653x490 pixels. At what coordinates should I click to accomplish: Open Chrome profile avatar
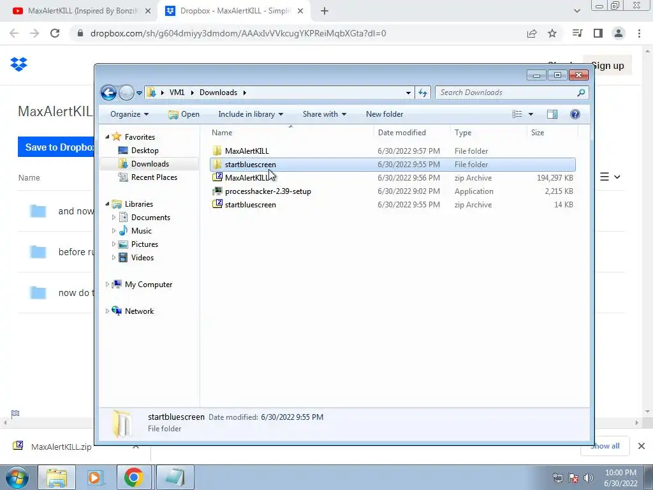[619, 33]
